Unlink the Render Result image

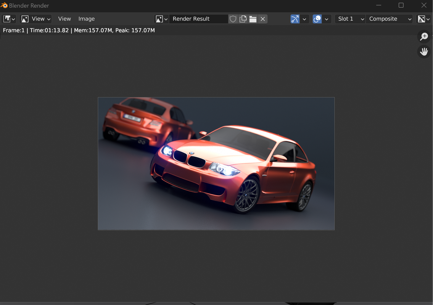coord(263,19)
